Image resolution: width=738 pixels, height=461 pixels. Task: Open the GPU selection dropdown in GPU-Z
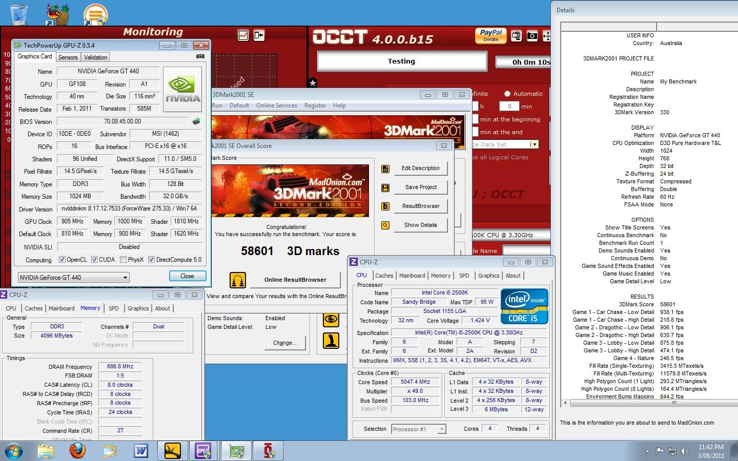click(x=73, y=278)
